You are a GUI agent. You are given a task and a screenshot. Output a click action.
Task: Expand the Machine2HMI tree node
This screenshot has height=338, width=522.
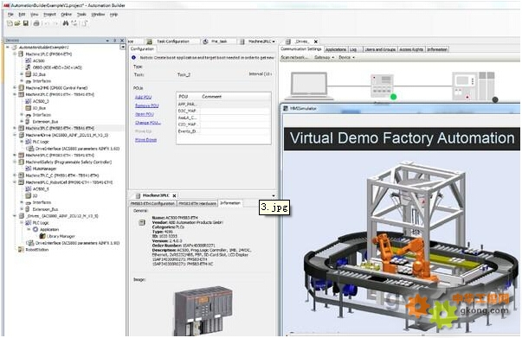pos(15,87)
